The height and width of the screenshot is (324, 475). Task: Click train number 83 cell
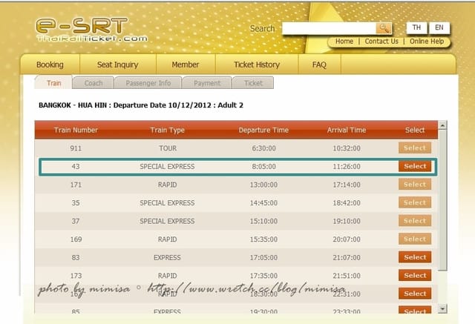coord(76,257)
